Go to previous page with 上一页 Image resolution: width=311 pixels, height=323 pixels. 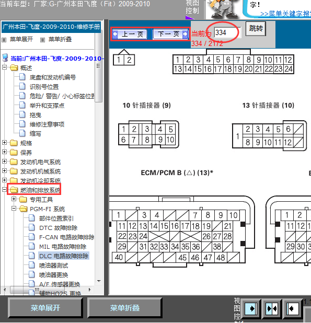coord(130,34)
